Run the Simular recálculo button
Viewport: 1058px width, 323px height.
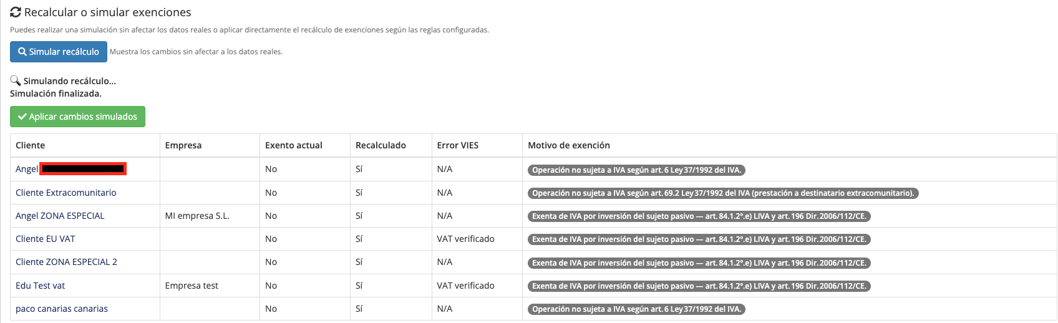click(59, 52)
